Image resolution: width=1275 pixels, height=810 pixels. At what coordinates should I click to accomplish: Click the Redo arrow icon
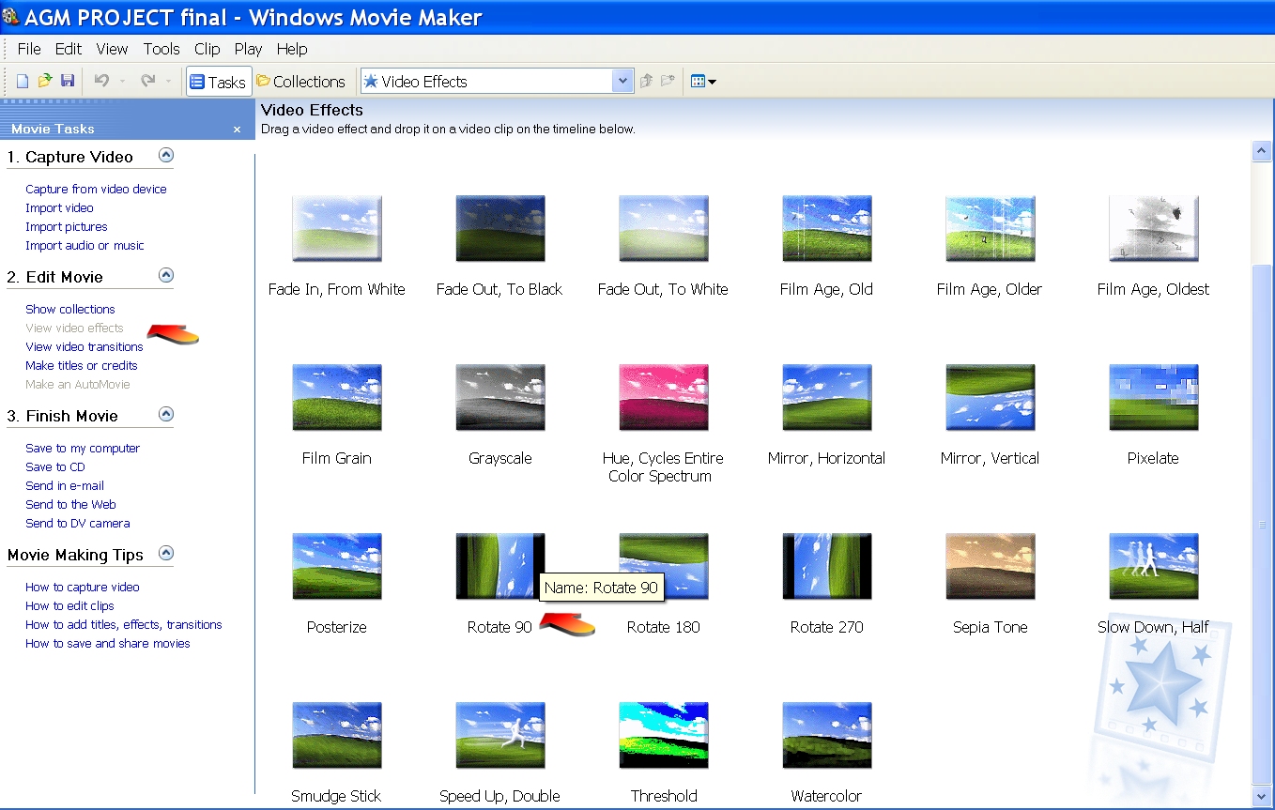147,82
